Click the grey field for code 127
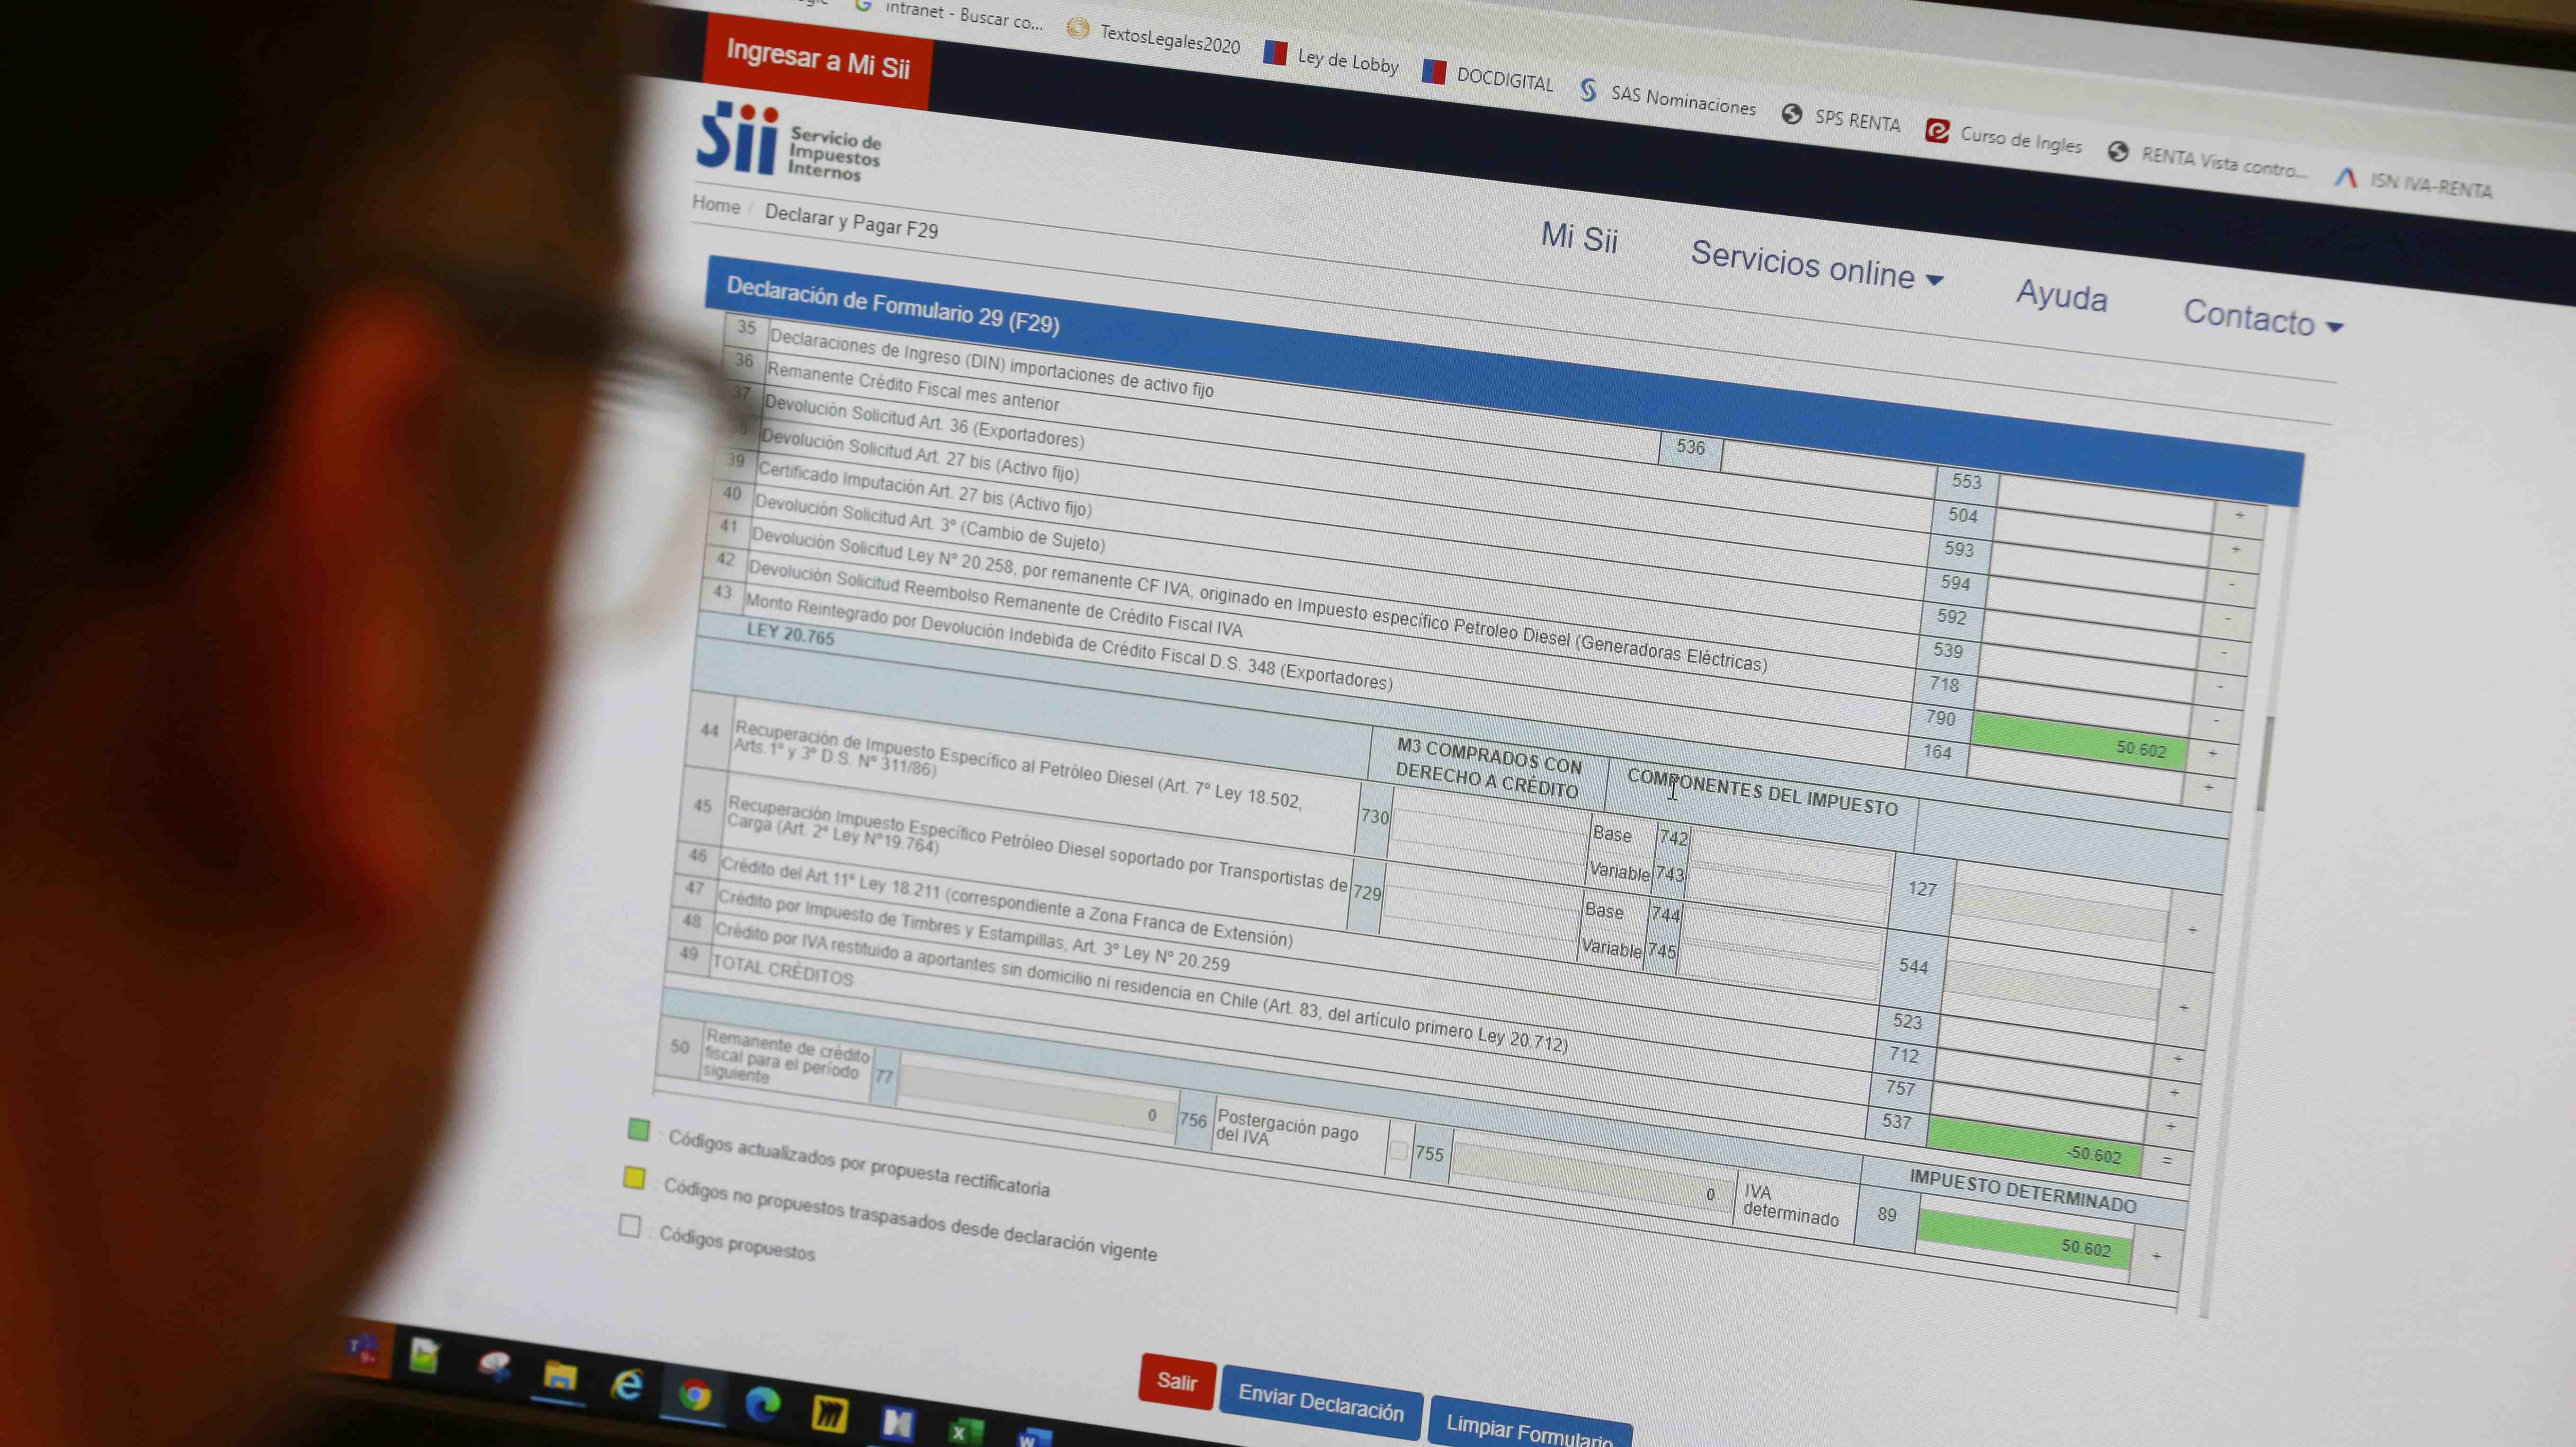Screen dimensions: 2576x1447 (2061, 912)
